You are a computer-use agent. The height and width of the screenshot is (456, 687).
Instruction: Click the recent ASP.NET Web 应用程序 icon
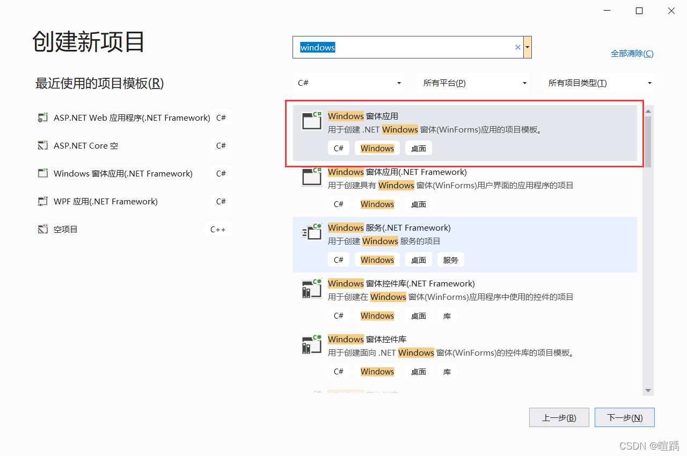pyautogui.click(x=43, y=117)
